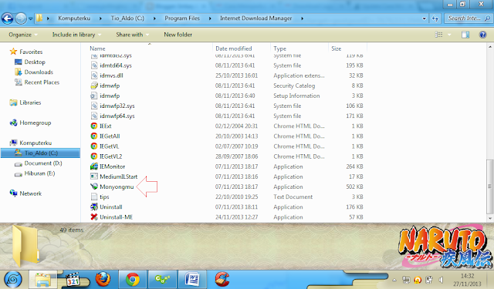This screenshot has height=289, width=494.
Task: Open the recent locations dropdown arrow
Action: pyautogui.click(x=31, y=18)
